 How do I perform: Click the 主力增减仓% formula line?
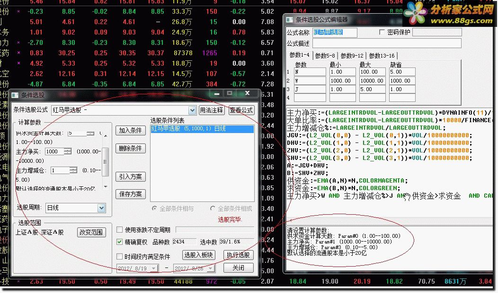click(366, 128)
